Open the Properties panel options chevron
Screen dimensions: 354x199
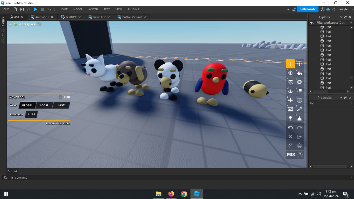click(341, 98)
